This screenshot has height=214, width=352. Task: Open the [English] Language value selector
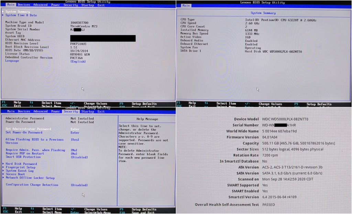(x=78, y=62)
